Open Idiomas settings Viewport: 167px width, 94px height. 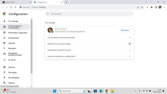click(x=11, y=67)
